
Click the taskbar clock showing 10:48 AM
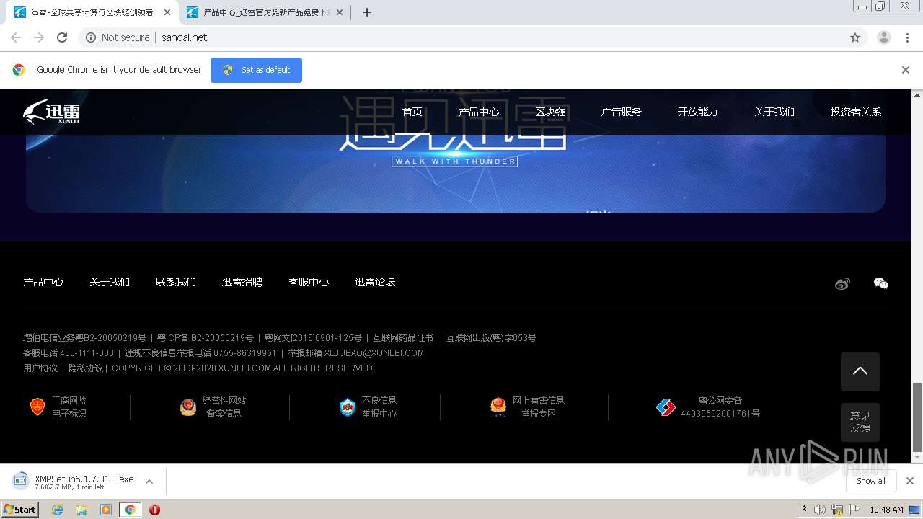click(x=886, y=510)
